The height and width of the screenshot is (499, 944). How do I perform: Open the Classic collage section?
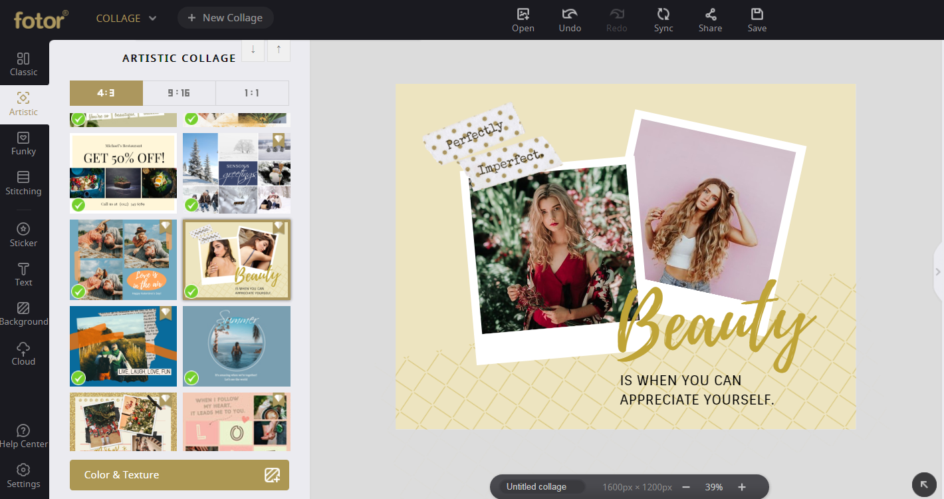tap(23, 65)
